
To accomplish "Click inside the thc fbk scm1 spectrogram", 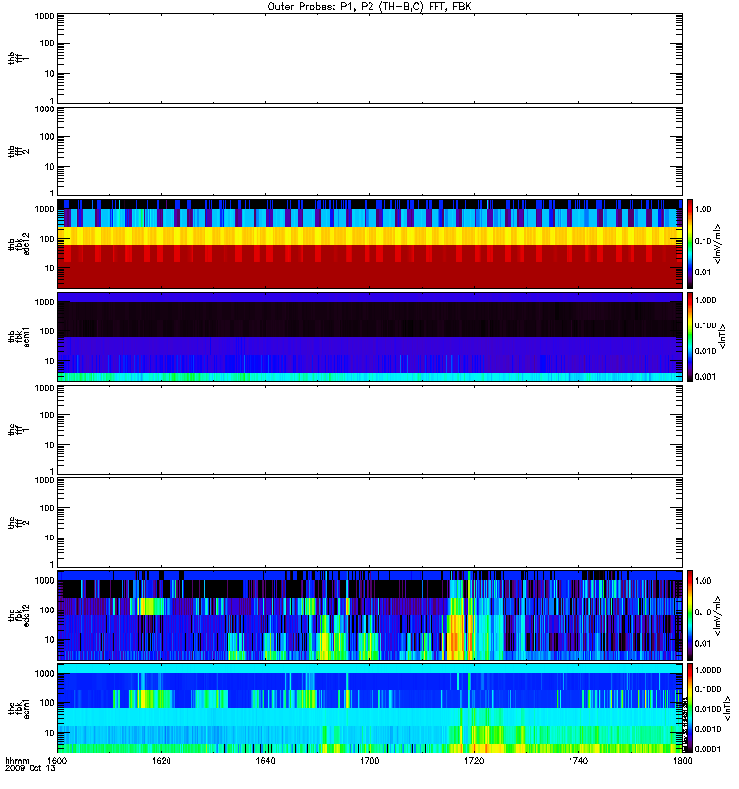I will pyautogui.click(x=369, y=708).
